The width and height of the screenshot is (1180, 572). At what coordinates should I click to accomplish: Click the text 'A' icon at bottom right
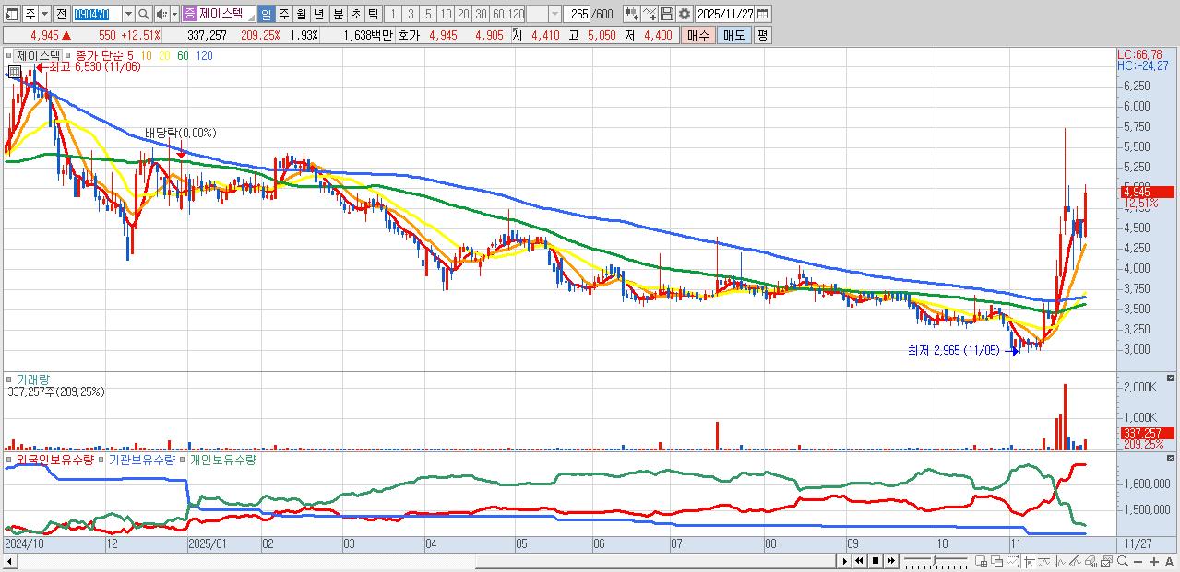coord(1169,561)
